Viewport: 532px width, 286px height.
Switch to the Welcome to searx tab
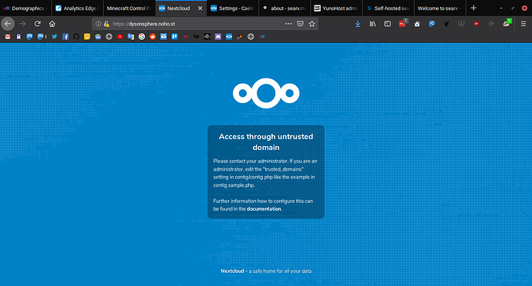click(x=439, y=8)
